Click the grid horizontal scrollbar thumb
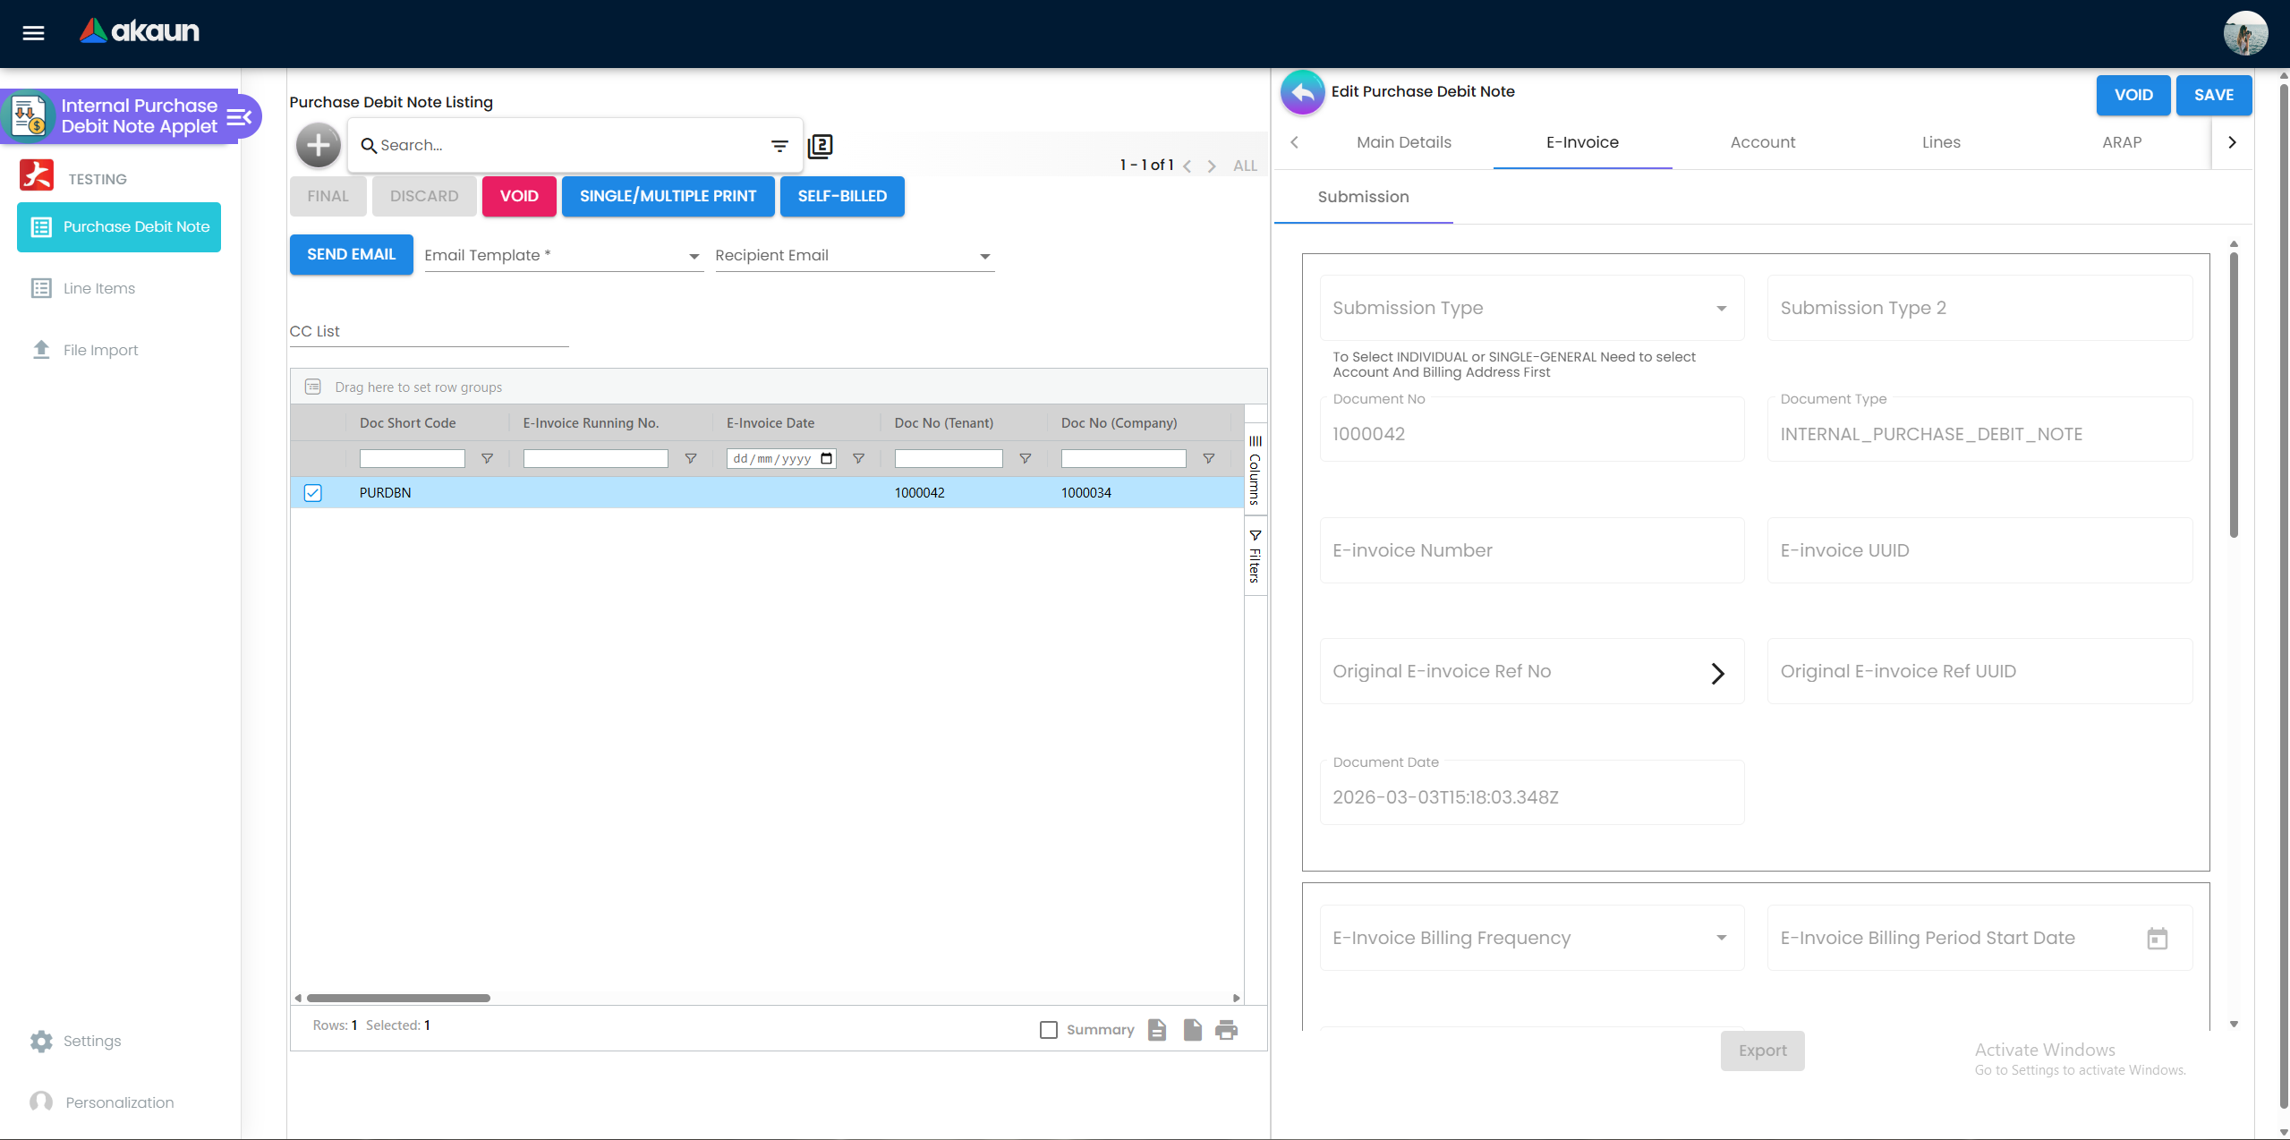 [x=398, y=998]
